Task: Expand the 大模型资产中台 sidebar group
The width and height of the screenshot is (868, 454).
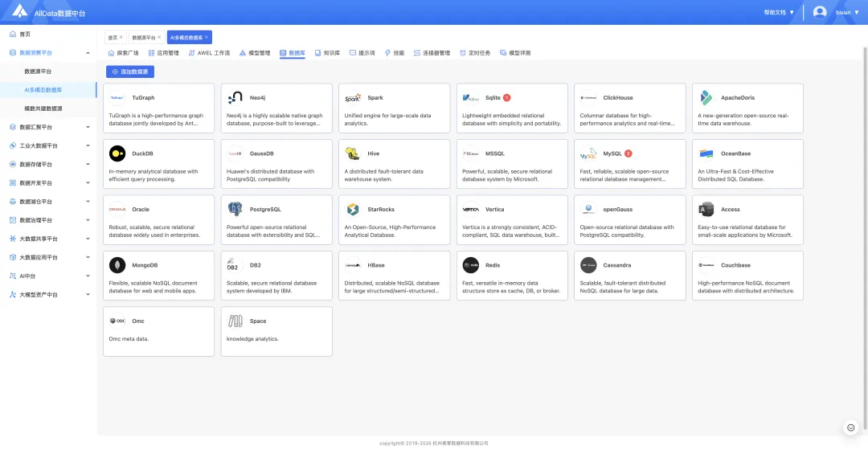Action: click(88, 295)
